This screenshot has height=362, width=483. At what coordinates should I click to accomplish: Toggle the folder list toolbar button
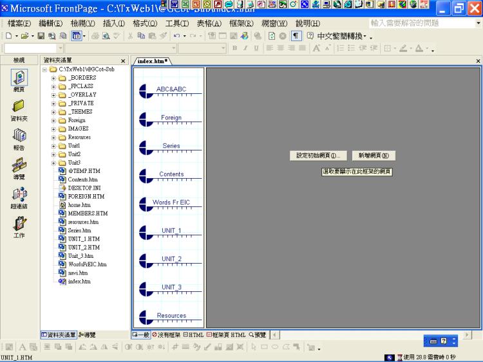(x=75, y=36)
